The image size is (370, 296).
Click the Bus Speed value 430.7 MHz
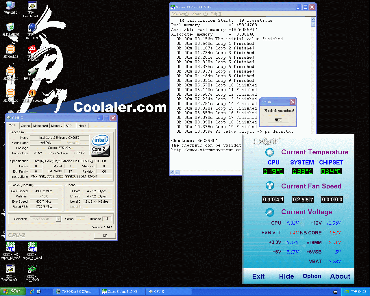[x=44, y=201]
